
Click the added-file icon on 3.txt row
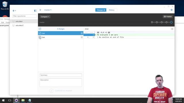click(82, 37)
